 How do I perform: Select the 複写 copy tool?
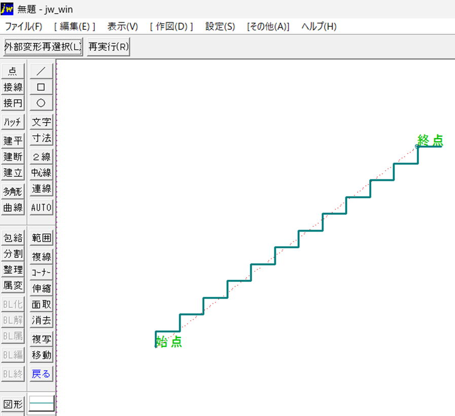pyautogui.click(x=41, y=338)
